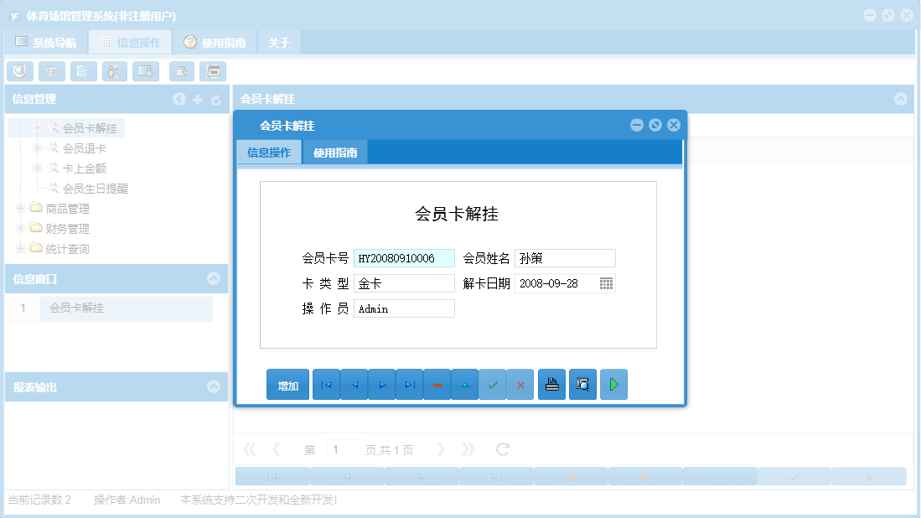Viewport: 921px width, 518px height.
Task: Expand the 财务管理 folder
Action: [x=19, y=228]
